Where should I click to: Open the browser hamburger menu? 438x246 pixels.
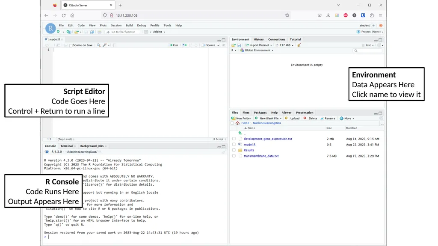click(380, 15)
